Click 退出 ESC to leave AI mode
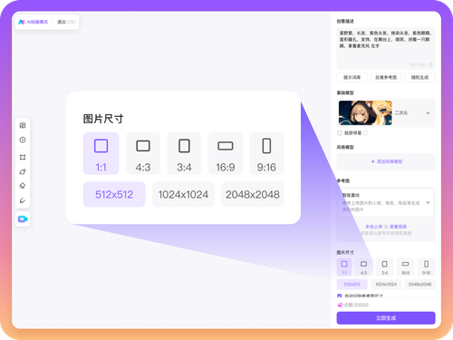The image size is (453, 340). click(x=66, y=22)
